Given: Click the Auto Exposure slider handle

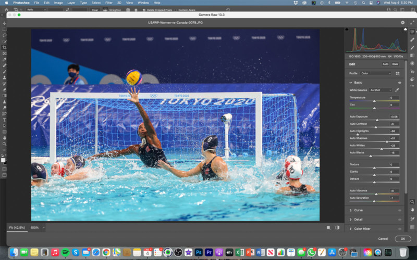Looking at the screenshot, I should [377, 120].
